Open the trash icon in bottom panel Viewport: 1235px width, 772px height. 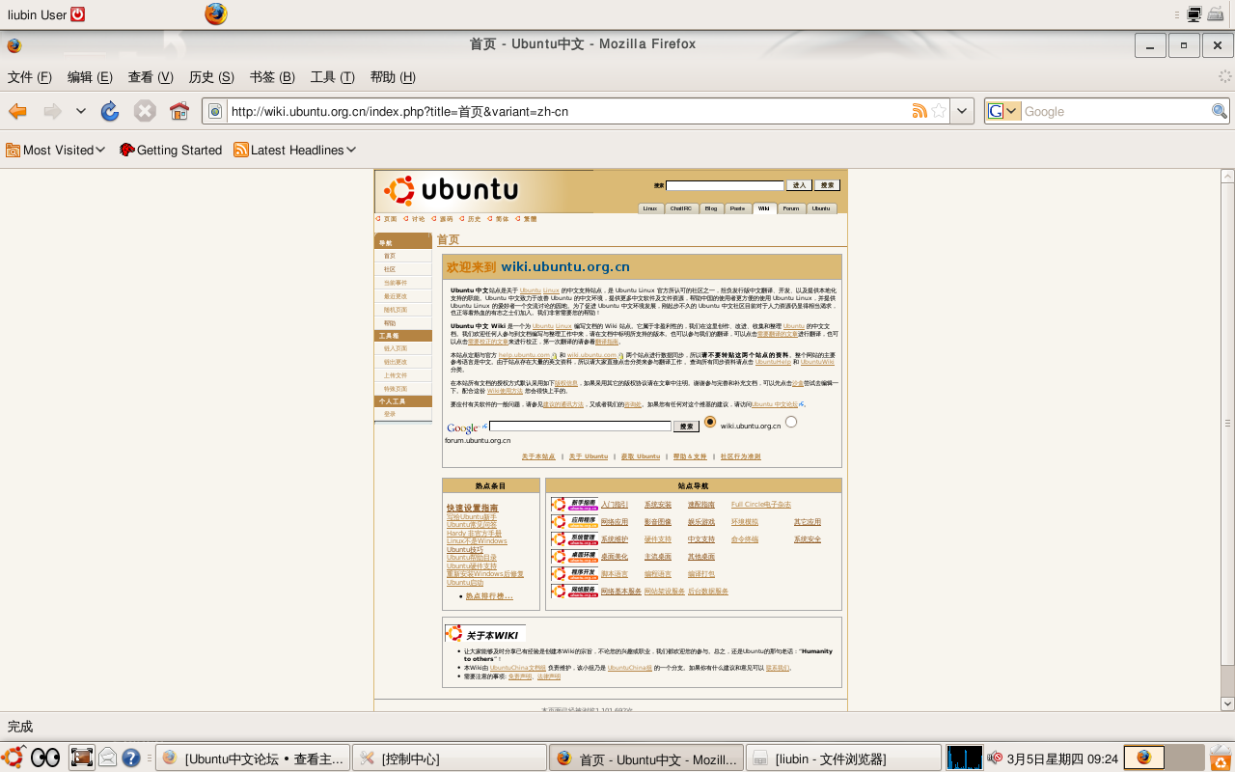(1221, 758)
